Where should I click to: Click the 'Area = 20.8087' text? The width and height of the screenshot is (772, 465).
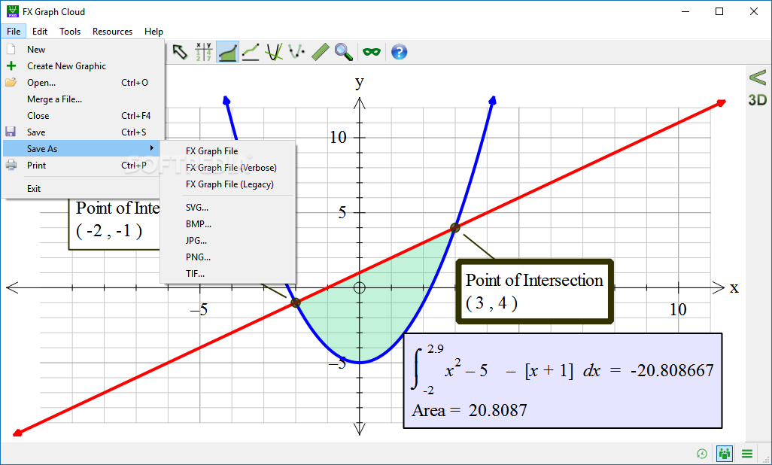[x=470, y=410]
